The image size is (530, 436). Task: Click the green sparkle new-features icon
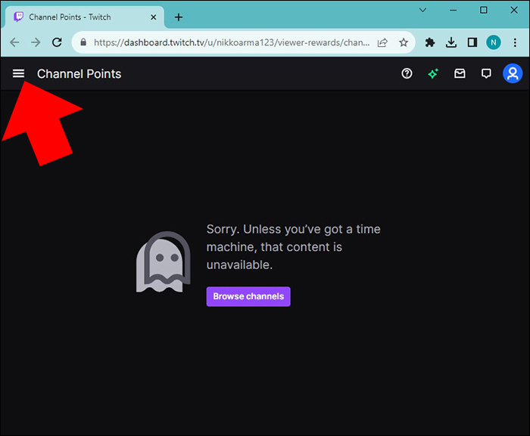click(433, 73)
